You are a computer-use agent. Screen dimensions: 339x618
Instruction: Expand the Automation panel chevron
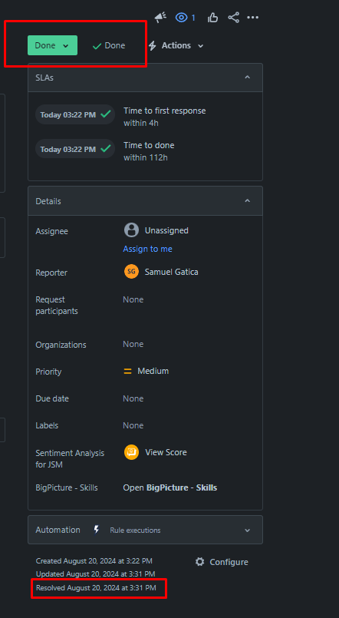click(x=247, y=530)
